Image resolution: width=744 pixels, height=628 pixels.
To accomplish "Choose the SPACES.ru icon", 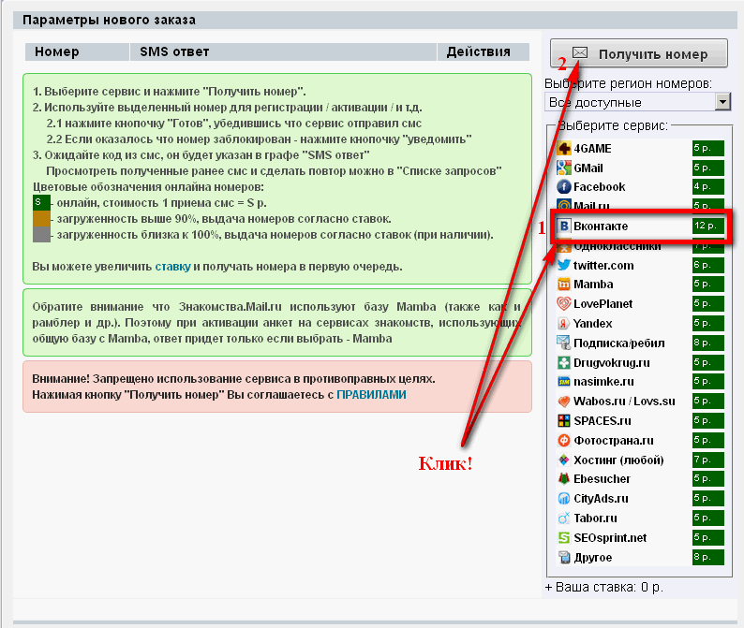I will tap(564, 421).
